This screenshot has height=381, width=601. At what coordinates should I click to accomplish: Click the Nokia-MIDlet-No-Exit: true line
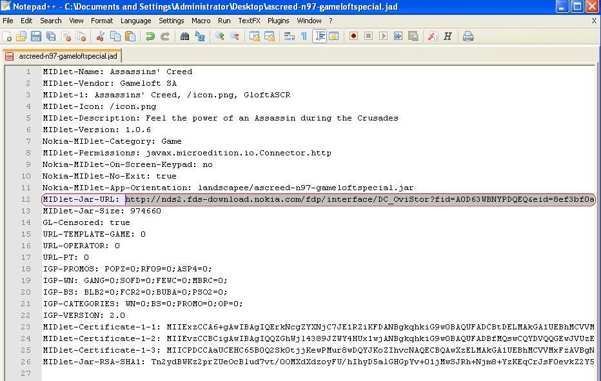(110, 177)
